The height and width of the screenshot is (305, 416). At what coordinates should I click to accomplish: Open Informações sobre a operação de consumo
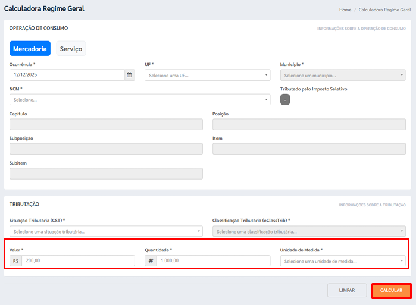point(361,29)
